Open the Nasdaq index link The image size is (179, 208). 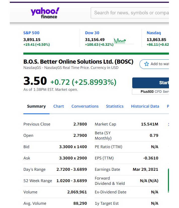click(154, 33)
